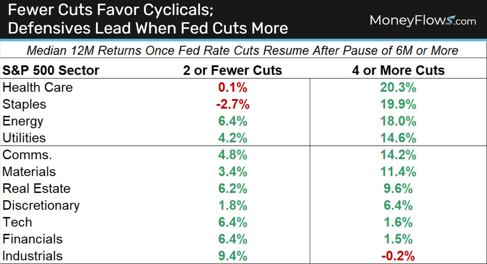This screenshot has height=264, width=487.
Task: Select the Discretionary 1.8% value
Action: point(233,206)
